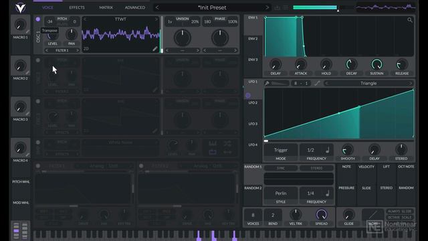
Task: Select the LFO 1 paint brush icon
Action: pyautogui.click(x=267, y=83)
